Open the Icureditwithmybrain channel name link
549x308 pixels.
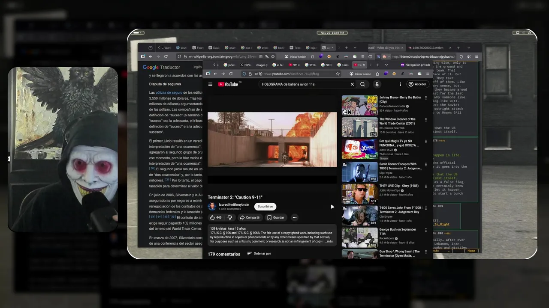(x=234, y=204)
